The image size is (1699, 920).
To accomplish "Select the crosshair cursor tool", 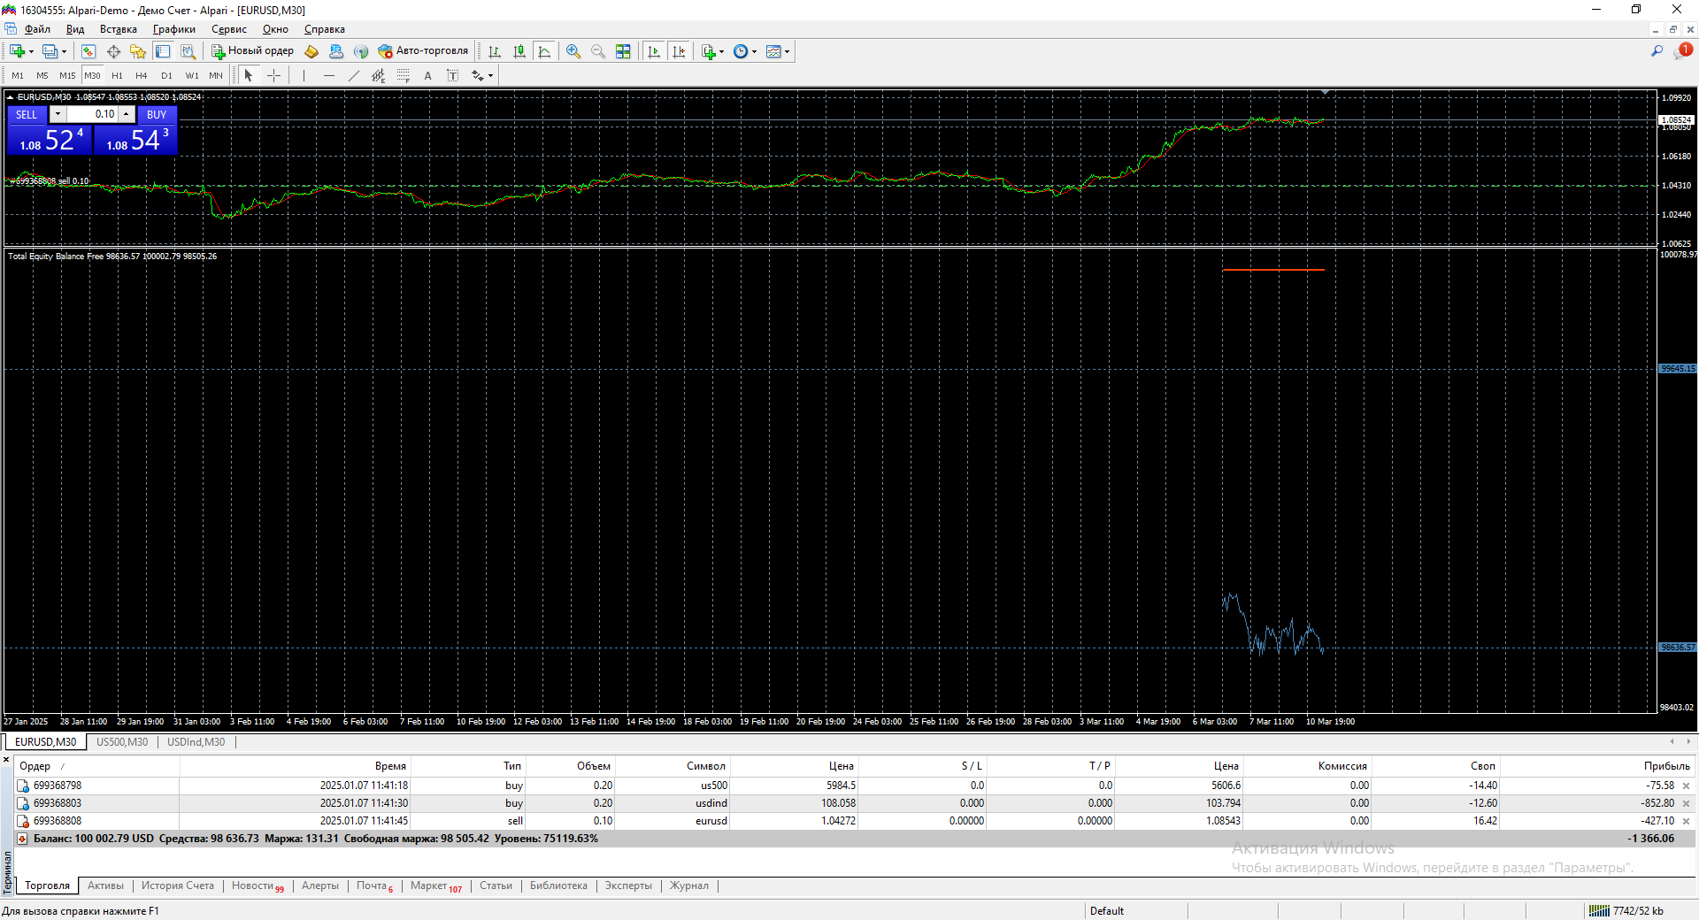I will 273,76.
